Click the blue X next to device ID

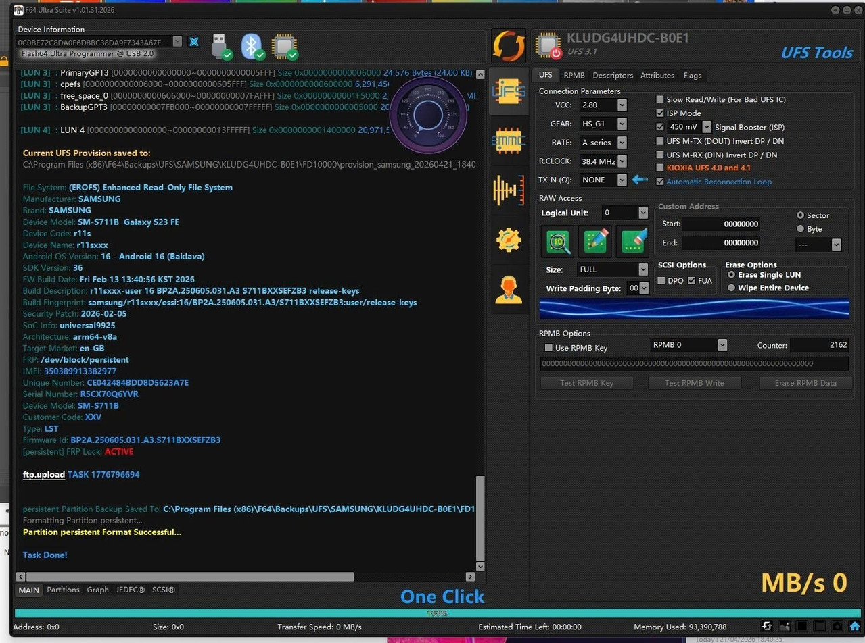point(194,42)
